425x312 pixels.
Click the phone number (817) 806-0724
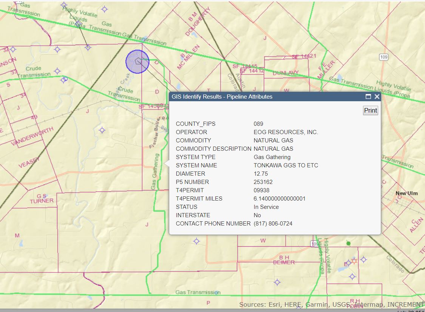[273, 224]
